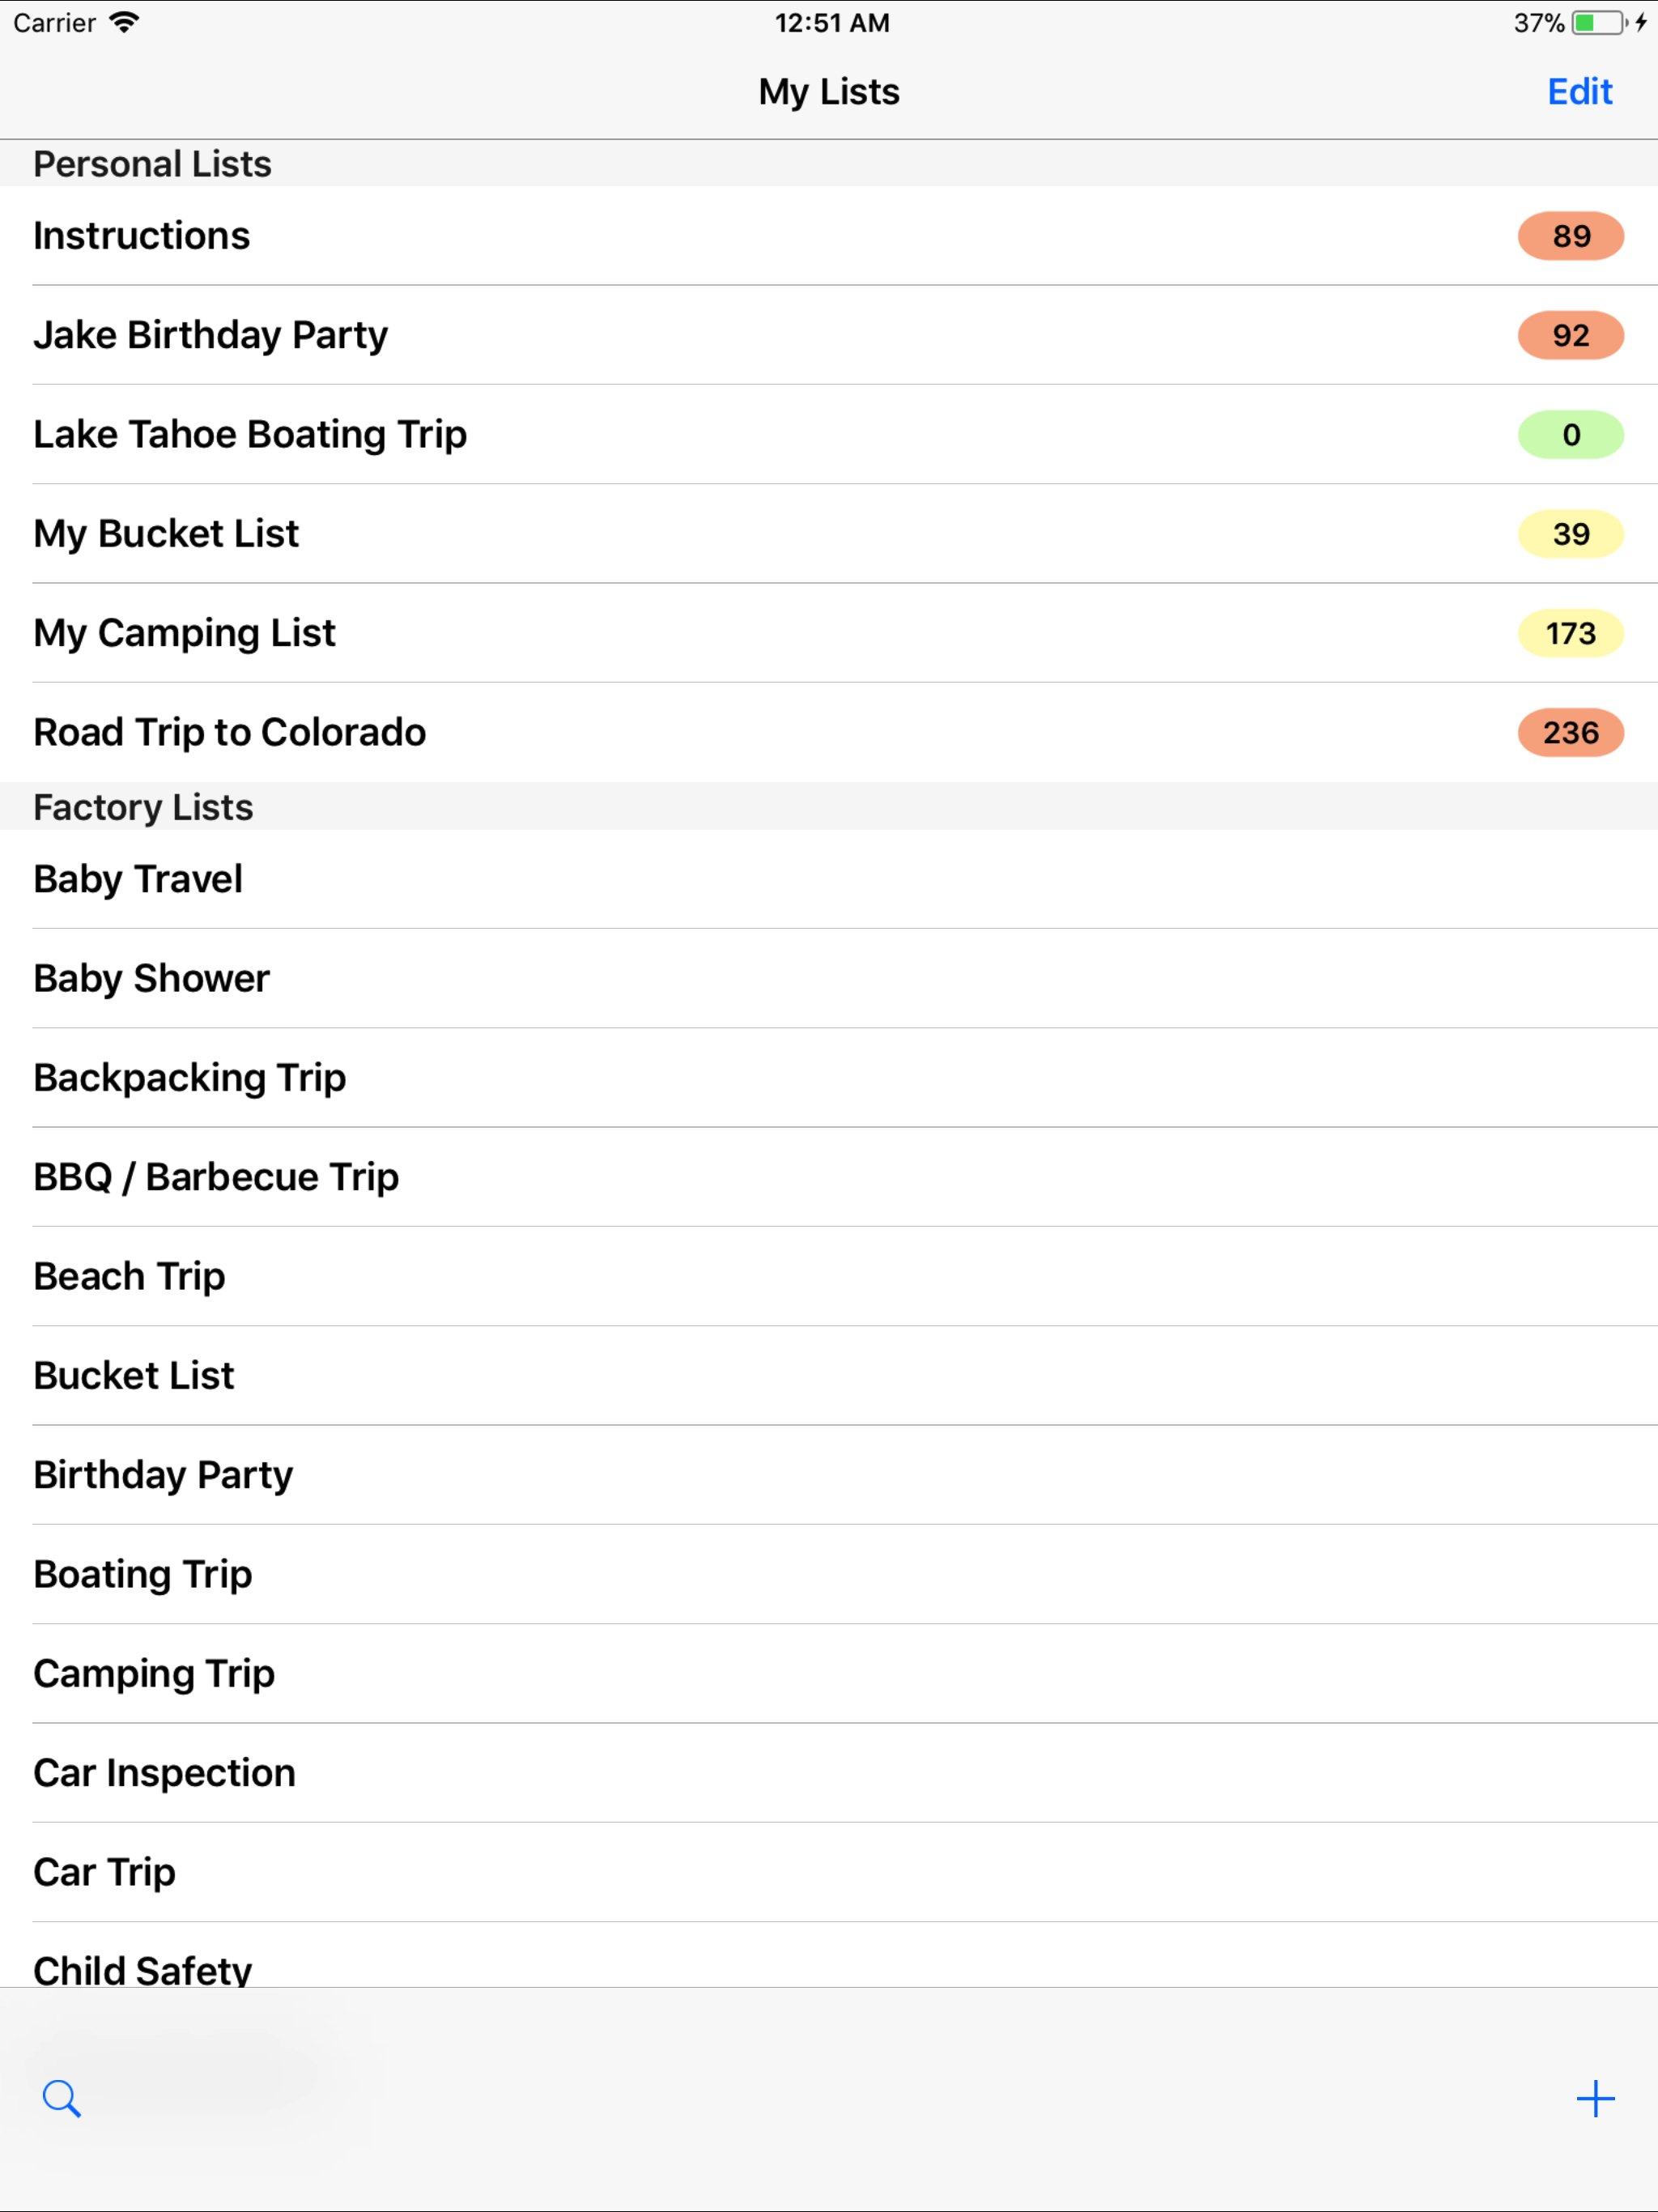Image resolution: width=1658 pixels, height=2212 pixels.
Task: Select the Backpacking Trip template
Action: (x=189, y=1078)
